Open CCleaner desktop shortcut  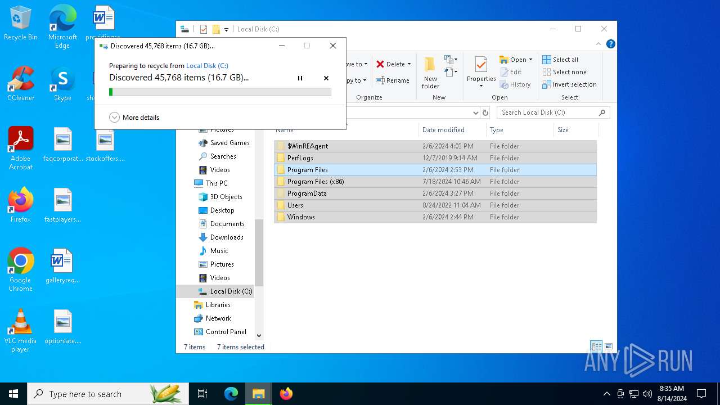click(x=21, y=84)
